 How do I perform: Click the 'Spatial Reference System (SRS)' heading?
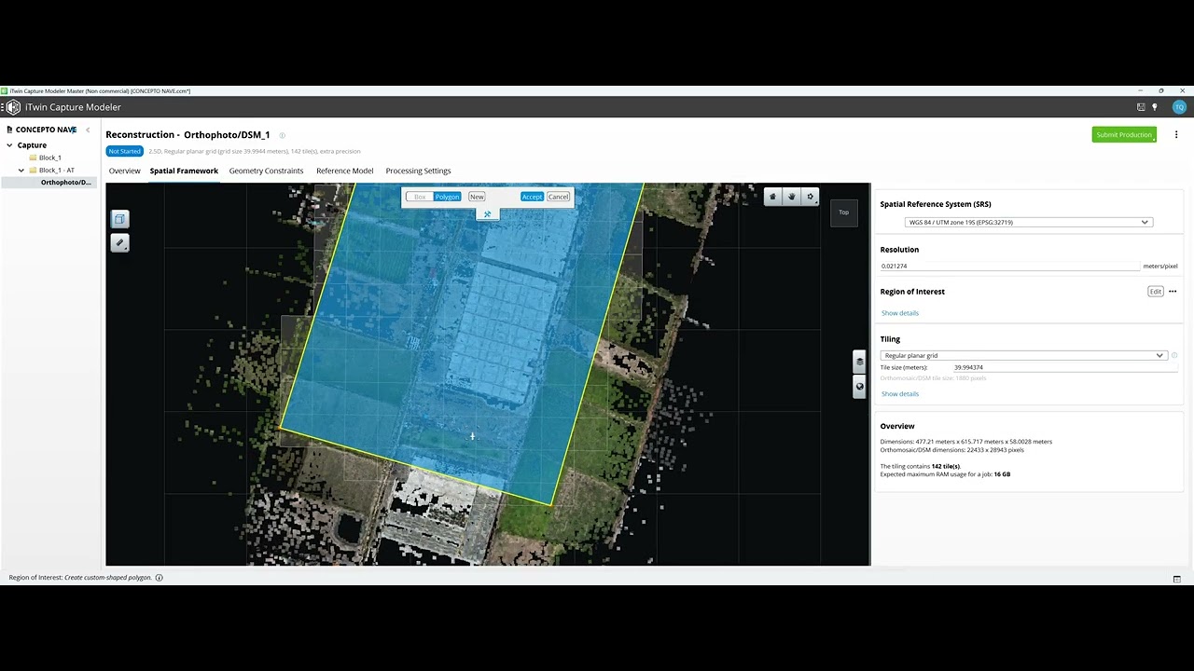936,204
